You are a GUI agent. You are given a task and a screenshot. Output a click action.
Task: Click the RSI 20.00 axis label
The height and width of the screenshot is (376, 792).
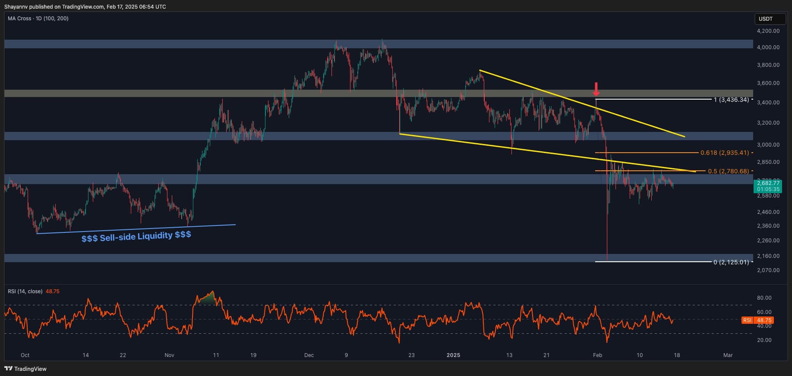click(x=764, y=340)
